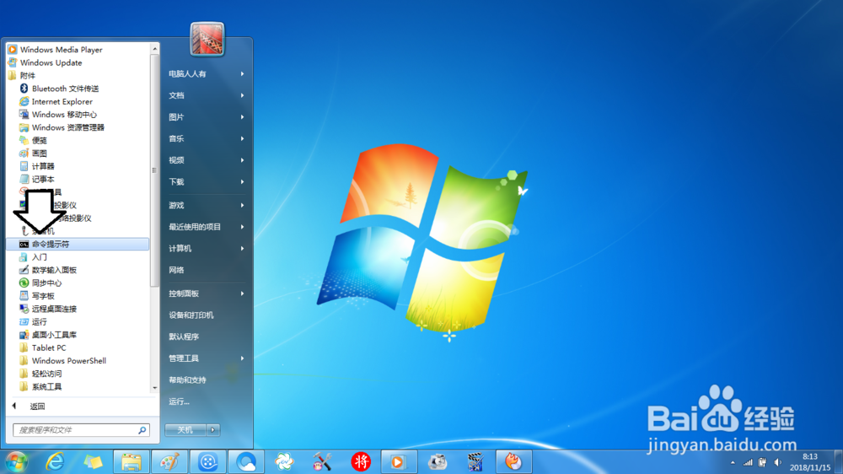
Task: Open Windows 资源管理器
Action: point(67,127)
